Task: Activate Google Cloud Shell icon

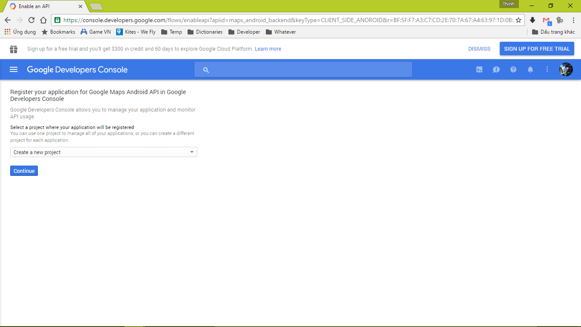Action: pos(479,69)
